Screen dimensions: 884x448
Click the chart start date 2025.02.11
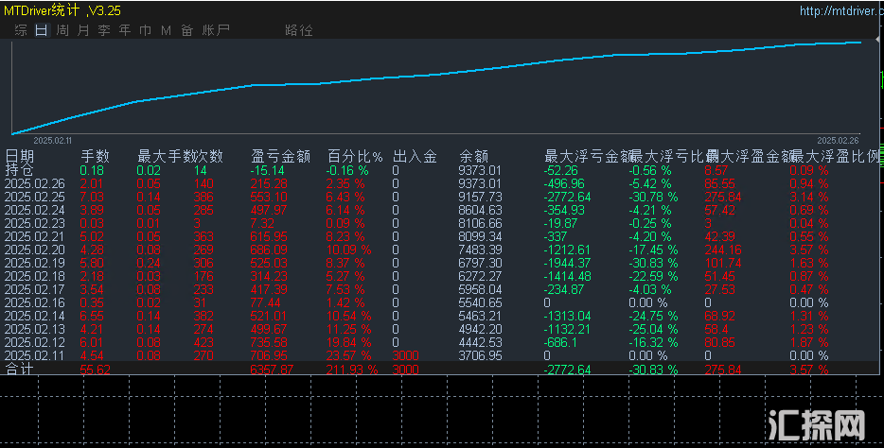pos(52,141)
